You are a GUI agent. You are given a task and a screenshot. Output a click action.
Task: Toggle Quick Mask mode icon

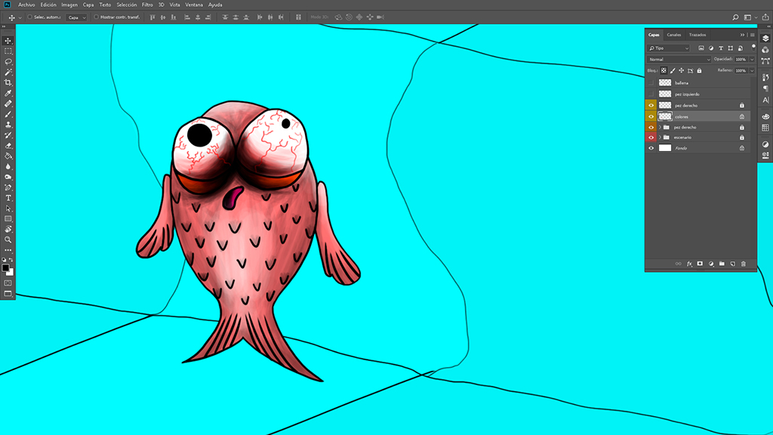[x=8, y=283]
